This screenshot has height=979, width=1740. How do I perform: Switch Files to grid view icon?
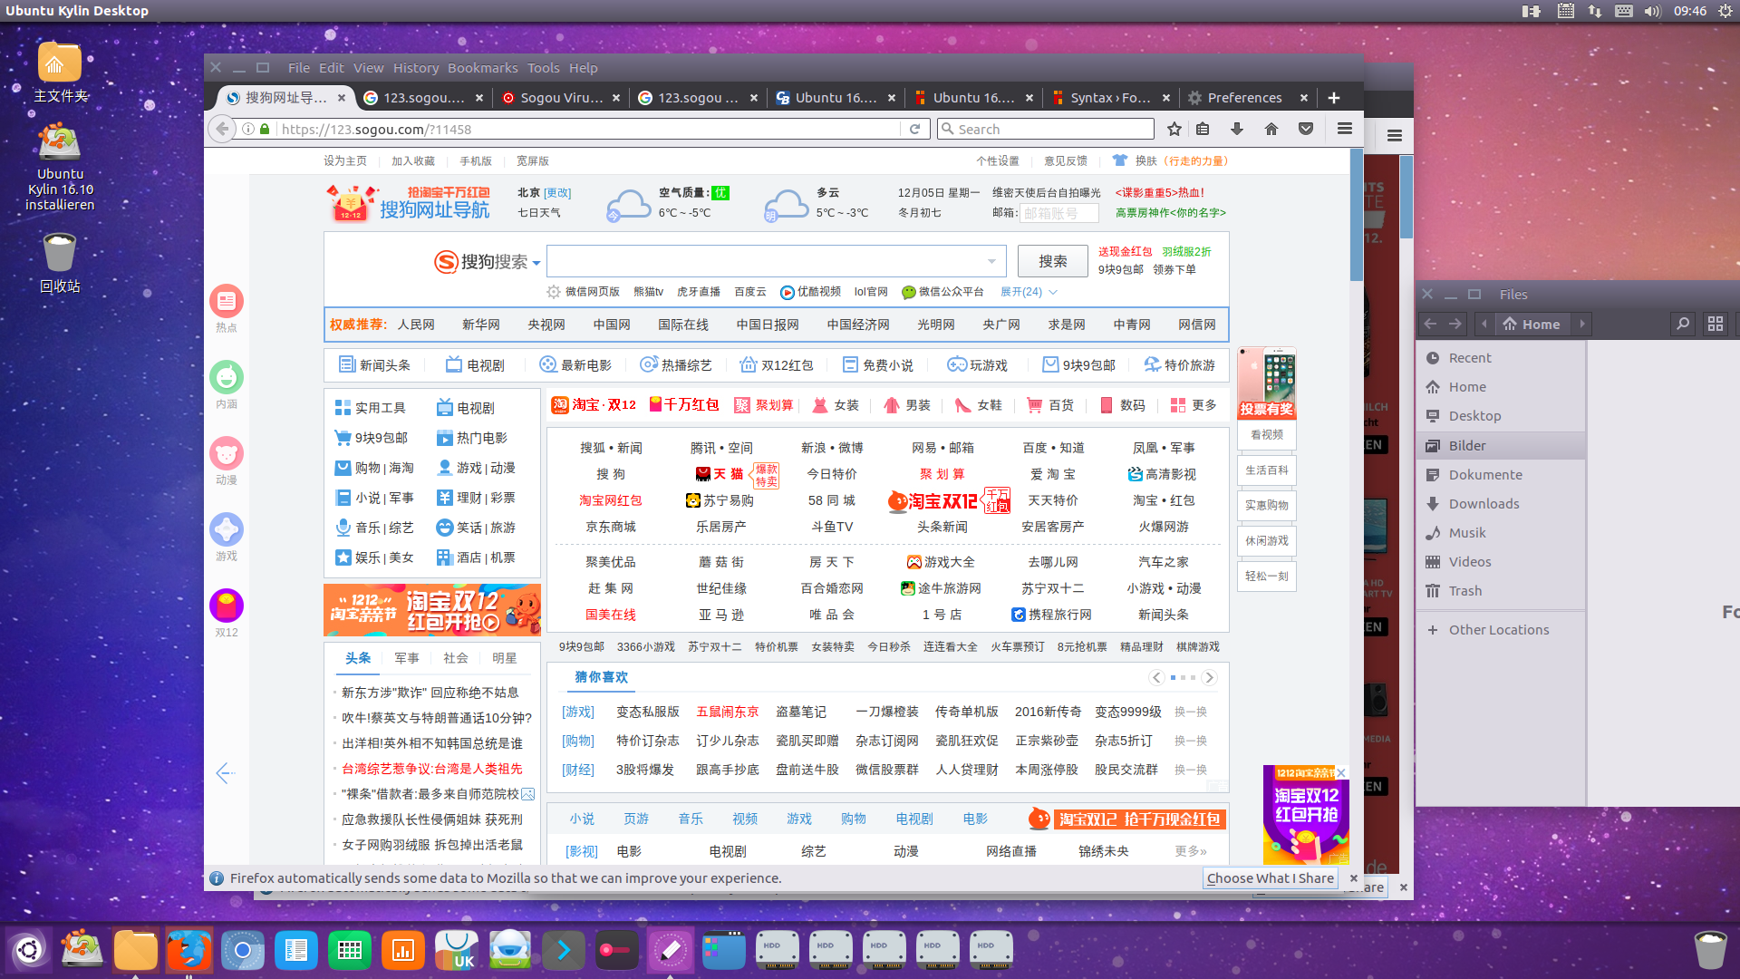1715,324
